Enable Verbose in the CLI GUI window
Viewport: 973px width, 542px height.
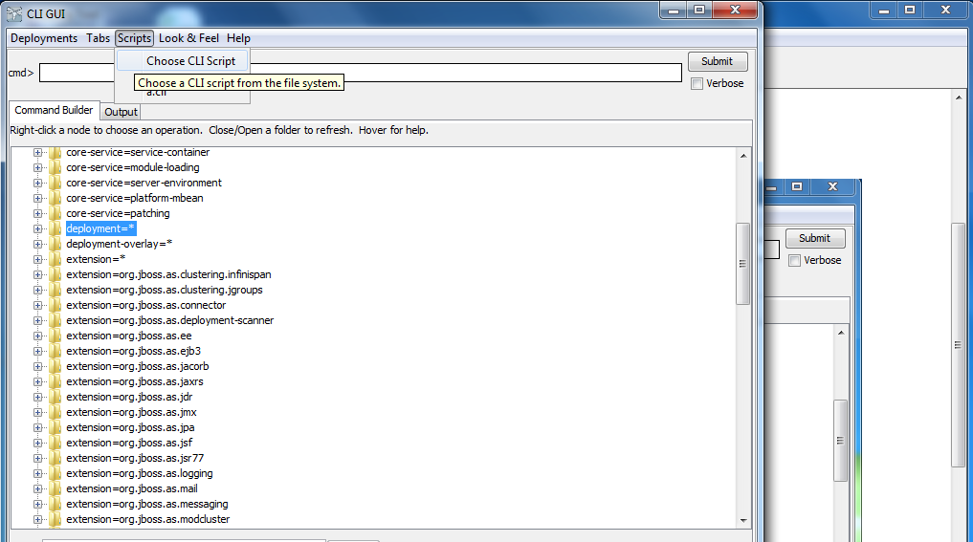697,84
